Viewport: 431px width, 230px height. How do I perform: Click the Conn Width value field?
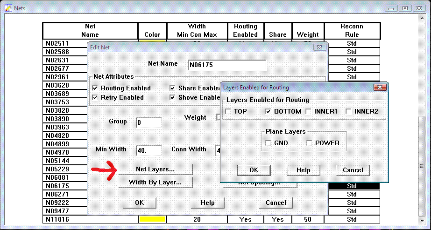point(218,150)
